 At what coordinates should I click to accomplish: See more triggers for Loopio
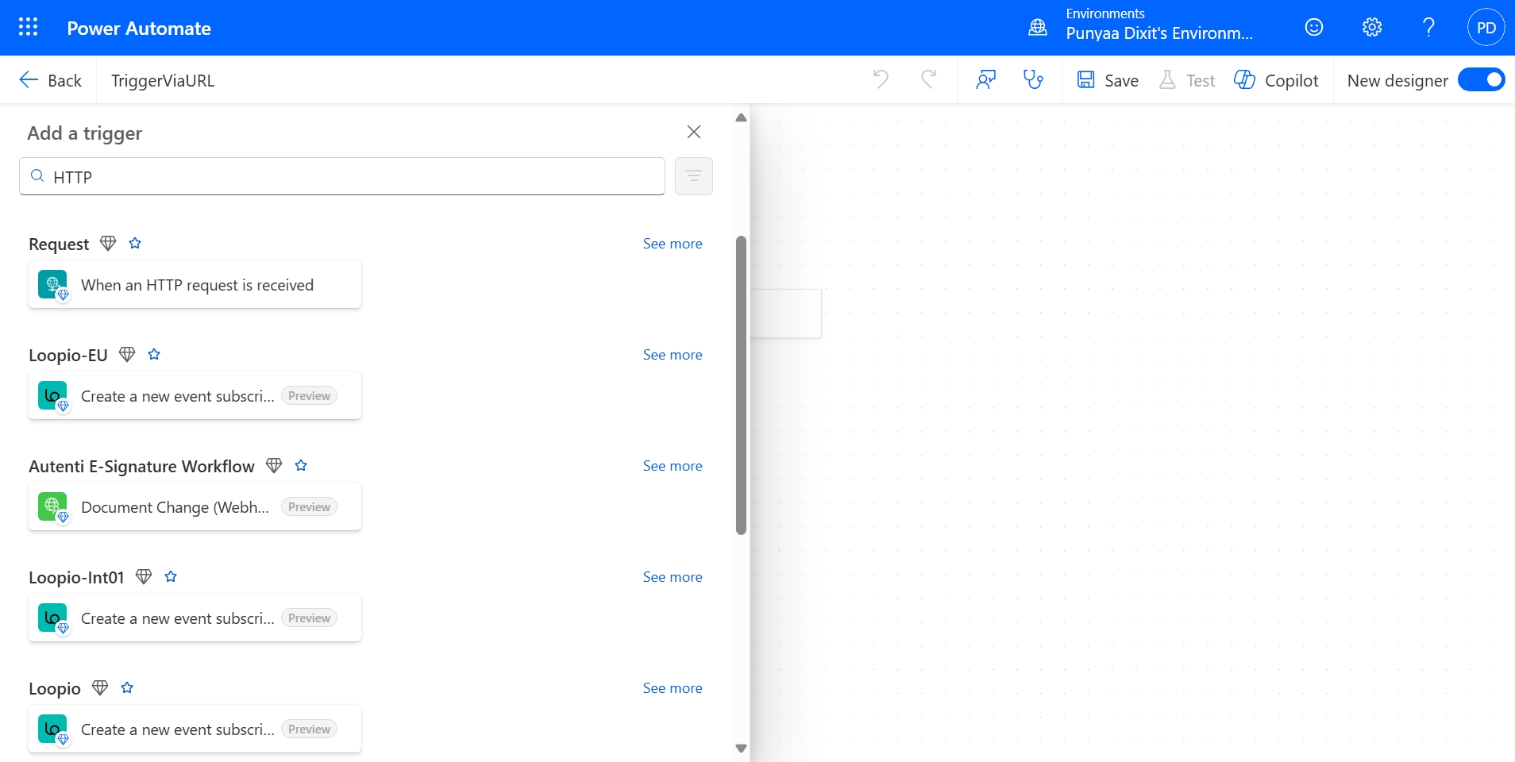coord(673,688)
